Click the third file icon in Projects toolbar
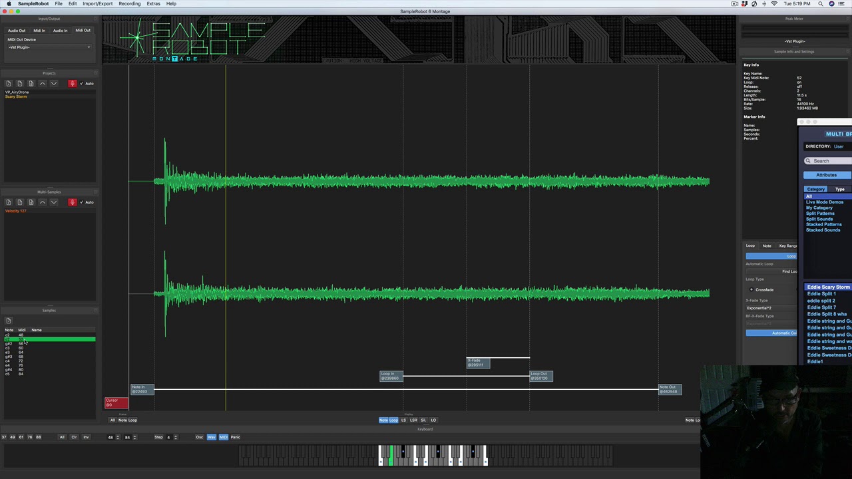Screen dimensions: 852x479 coord(31,83)
